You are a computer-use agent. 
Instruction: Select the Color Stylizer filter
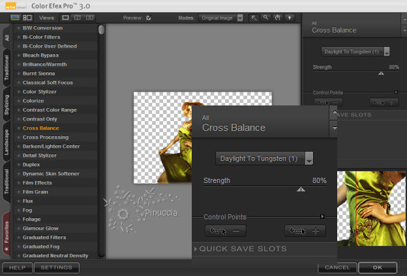[39, 92]
